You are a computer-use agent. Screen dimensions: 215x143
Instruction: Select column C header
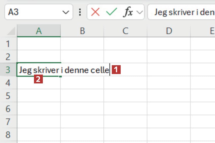125,31
